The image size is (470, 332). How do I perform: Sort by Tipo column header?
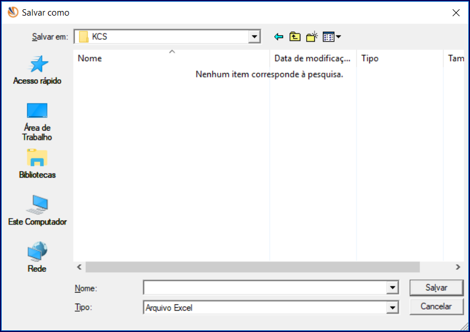click(399, 58)
